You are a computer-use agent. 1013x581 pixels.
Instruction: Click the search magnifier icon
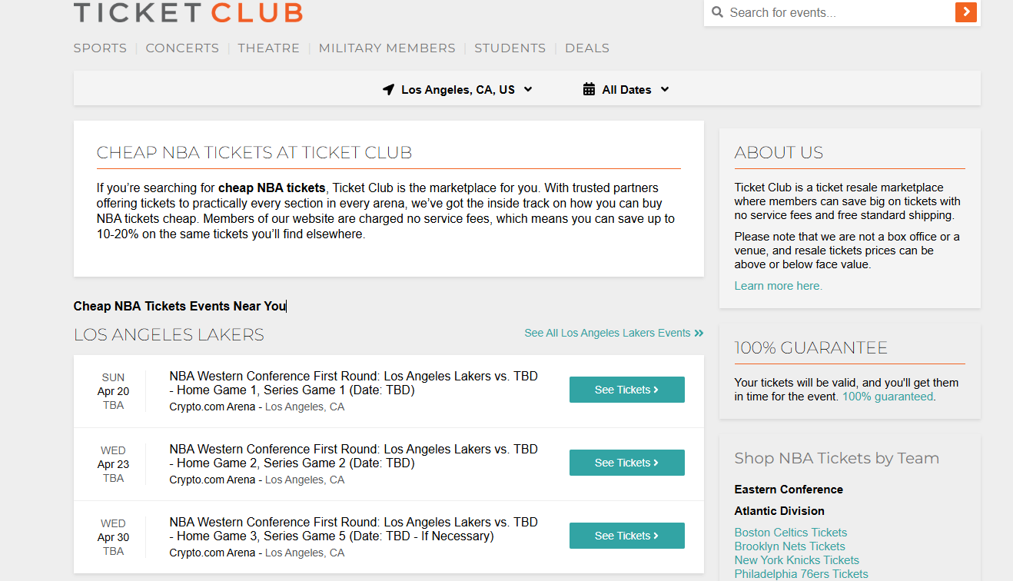pos(718,12)
